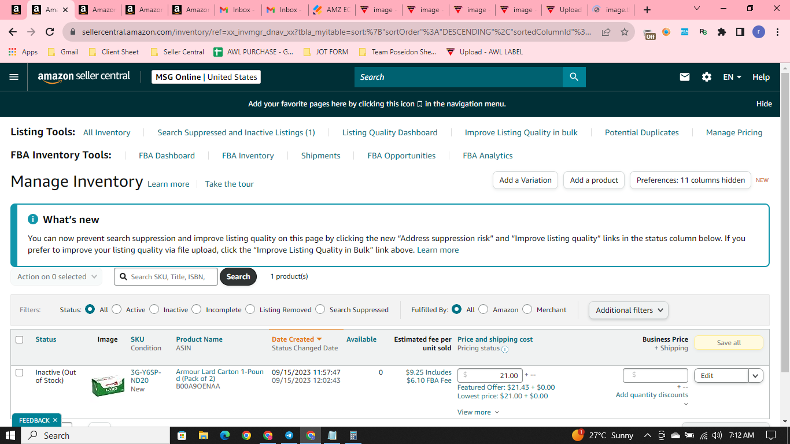Click the magnifier button beside the top Search bar
Screen dimensions: 790x444
(x=574, y=77)
